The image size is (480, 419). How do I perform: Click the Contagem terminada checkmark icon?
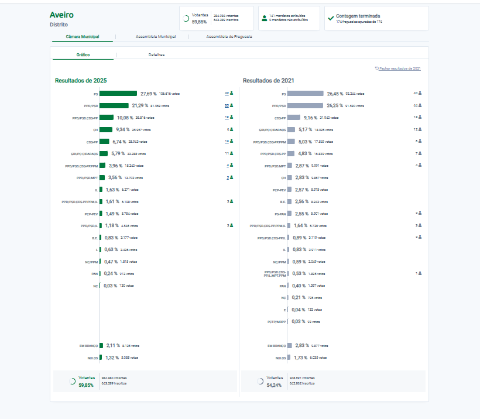331,18
